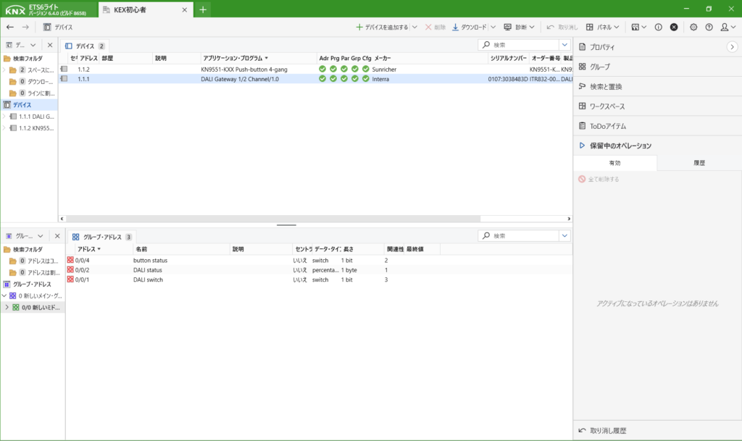The height and width of the screenshot is (441, 742).
Task: Expand the 1.1.1 DALI G... tree node
Action: click(4, 117)
